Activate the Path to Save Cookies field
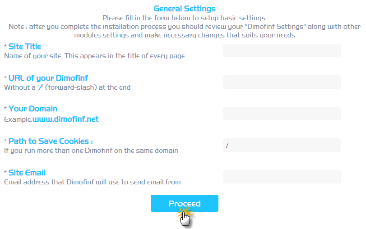This screenshot has width=366, height=229. [282, 145]
